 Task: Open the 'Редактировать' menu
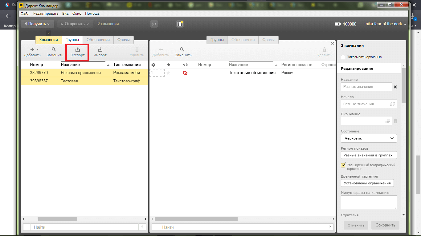[x=46, y=14]
